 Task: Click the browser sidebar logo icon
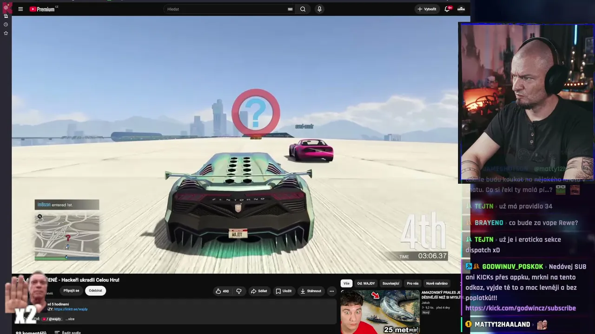7,7
